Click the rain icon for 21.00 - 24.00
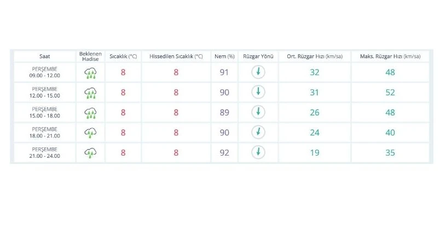440x234 pixels. [90, 153]
